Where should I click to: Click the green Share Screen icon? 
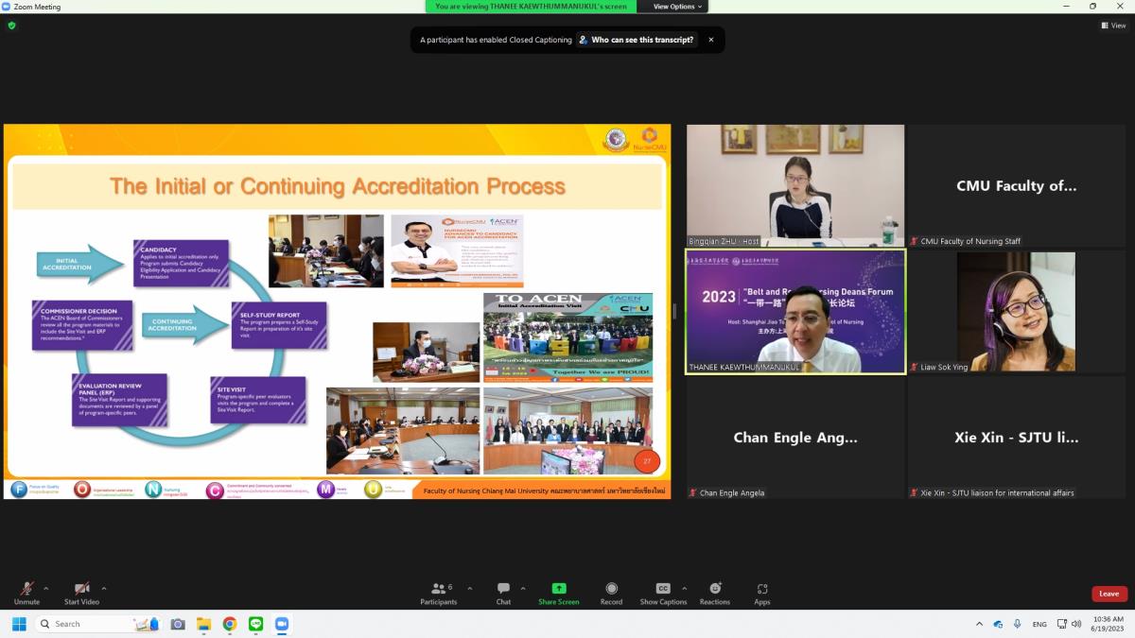(x=558, y=588)
